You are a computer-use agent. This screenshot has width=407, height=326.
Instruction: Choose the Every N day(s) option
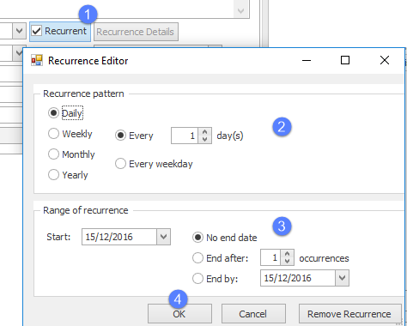(x=120, y=136)
